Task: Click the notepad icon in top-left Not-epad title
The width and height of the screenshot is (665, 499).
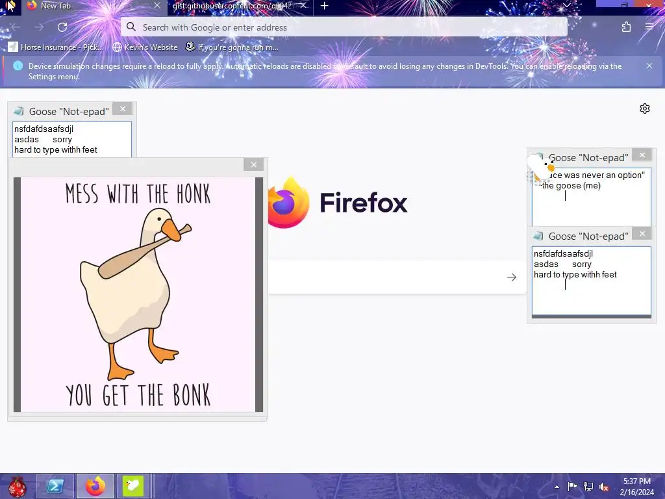Action: tap(18, 111)
